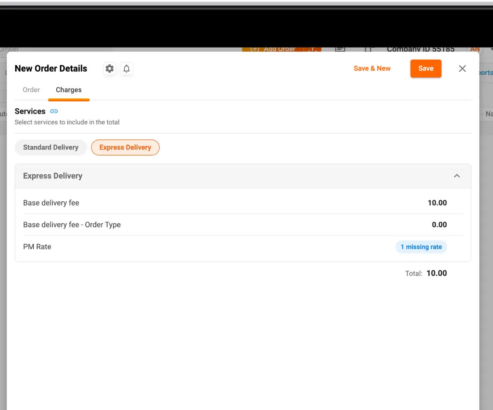Click the New Order Details title
The height and width of the screenshot is (410, 493).
51,68
